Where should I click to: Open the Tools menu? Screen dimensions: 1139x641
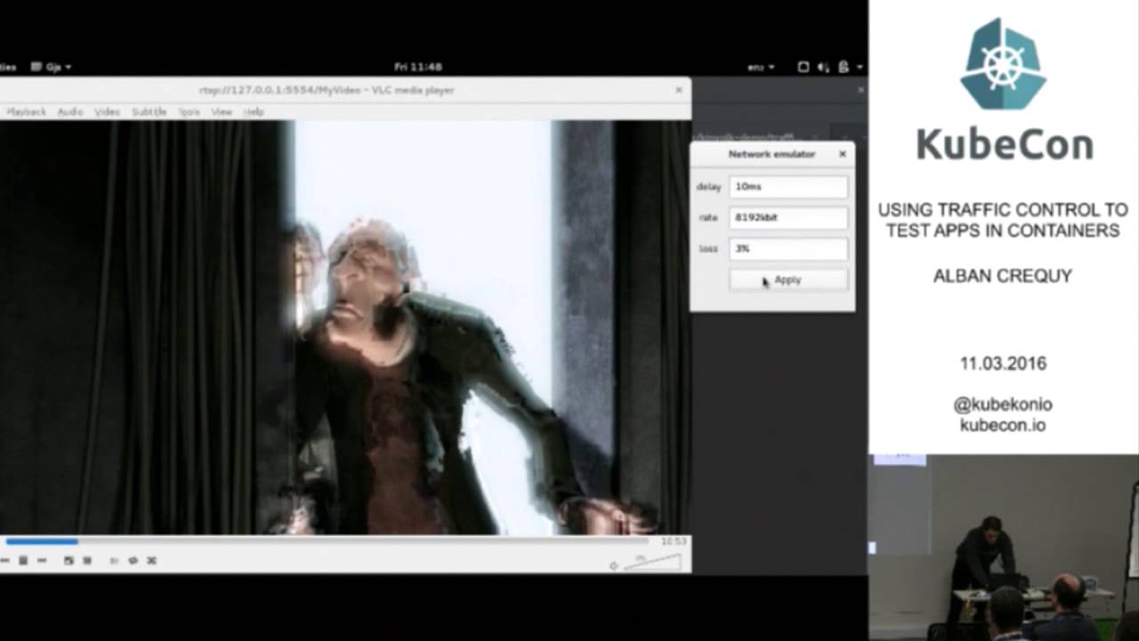pos(190,112)
